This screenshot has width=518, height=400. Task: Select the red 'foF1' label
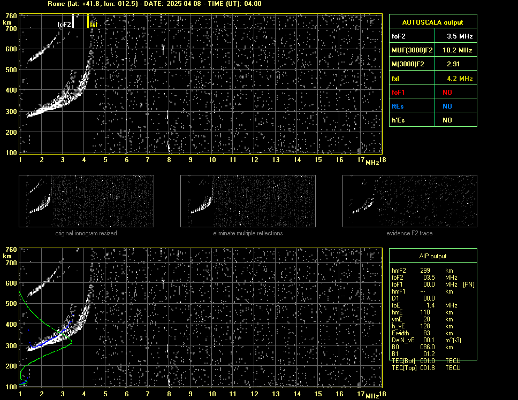pos(398,93)
